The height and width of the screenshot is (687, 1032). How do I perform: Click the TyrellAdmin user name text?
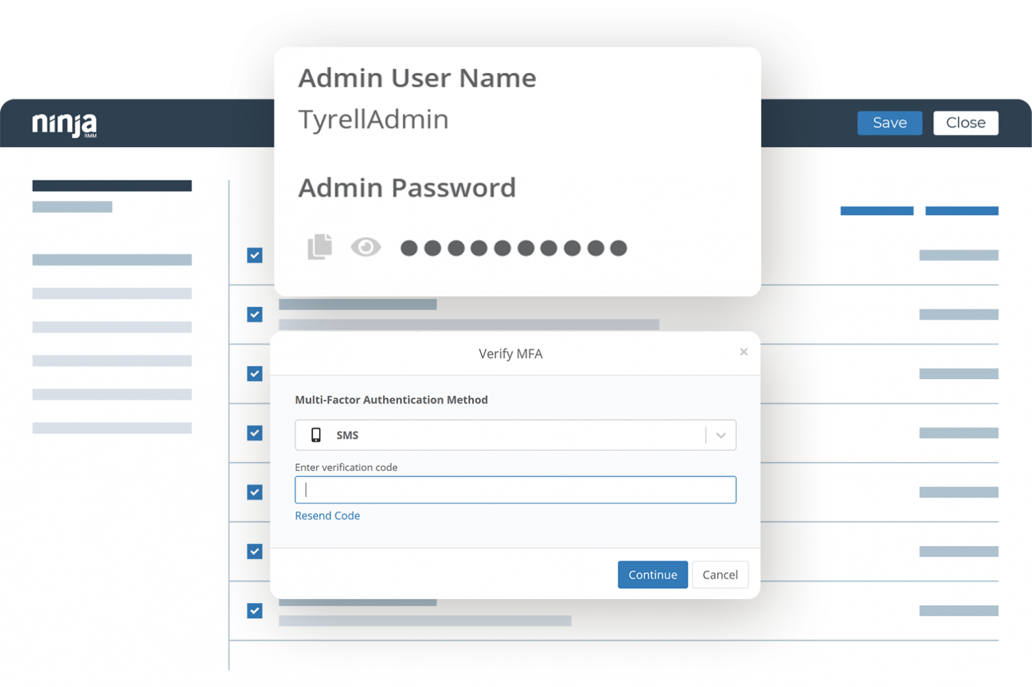coord(374,120)
